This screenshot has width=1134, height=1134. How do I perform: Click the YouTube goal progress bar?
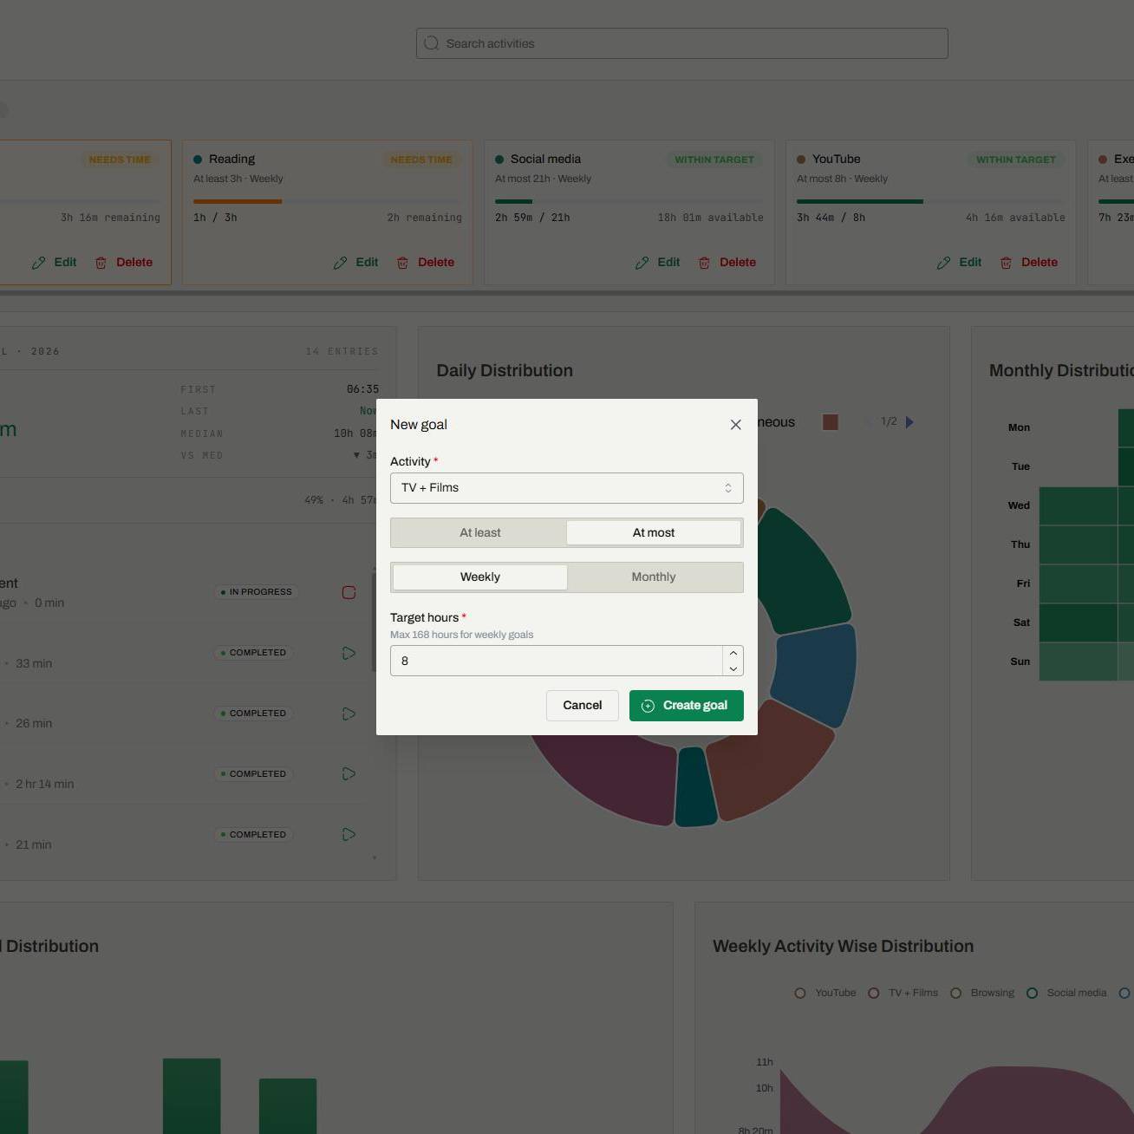coord(931,201)
